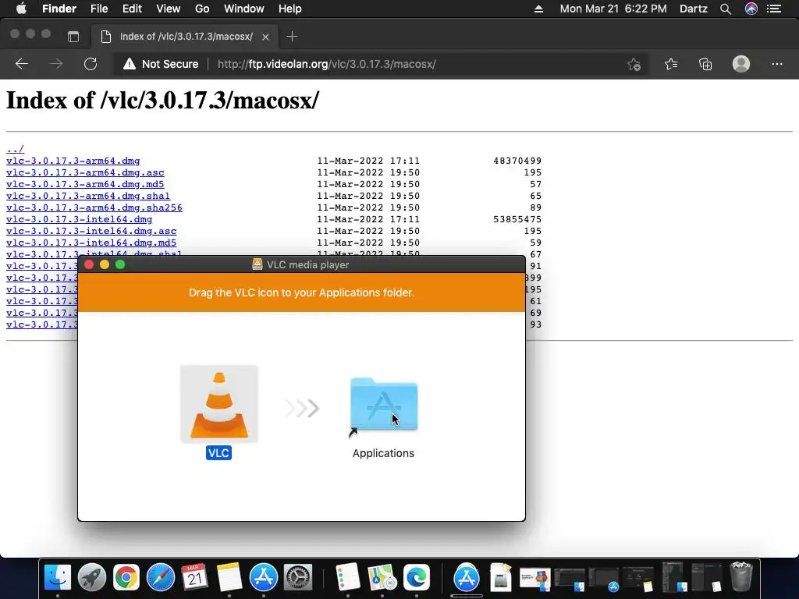This screenshot has width=799, height=599.
Task: Open the Trash in the Dock
Action: (741, 576)
